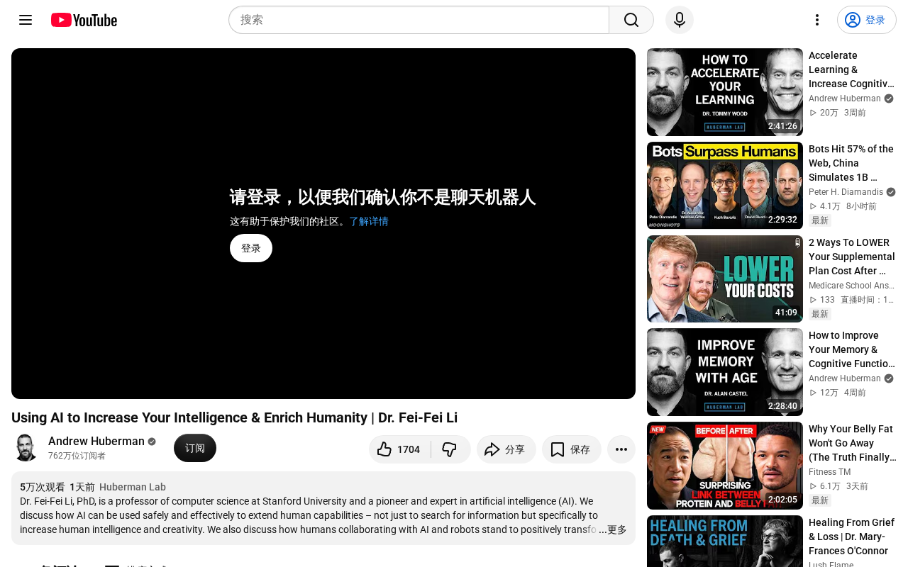908x567 pixels.
Task: Open Bots Surpass Humans thumbnail
Action: pos(725,186)
